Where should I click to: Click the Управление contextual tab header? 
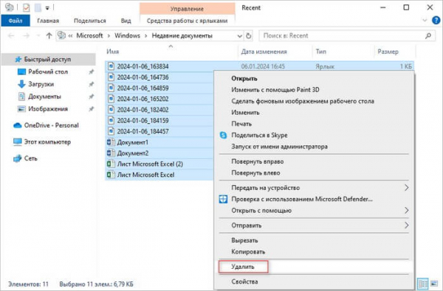click(187, 9)
